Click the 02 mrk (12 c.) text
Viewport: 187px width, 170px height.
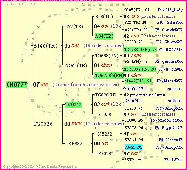pos(109,105)
